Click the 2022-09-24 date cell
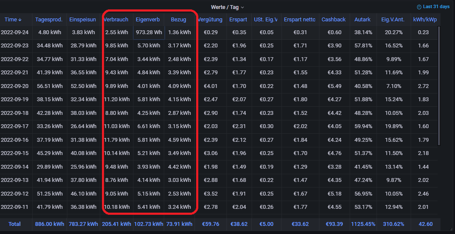The height and width of the screenshot is (234, 455). [15, 32]
